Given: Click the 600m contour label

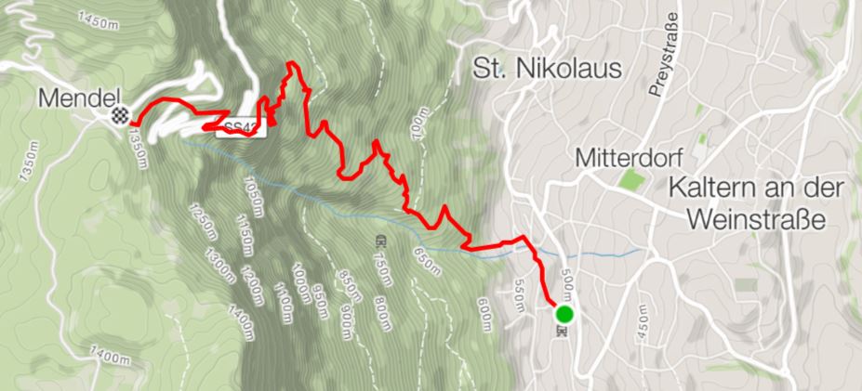Looking at the screenshot, I should tap(484, 315).
